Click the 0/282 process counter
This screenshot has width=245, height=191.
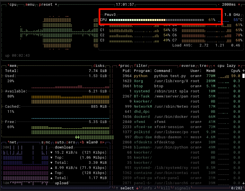coord(237,188)
